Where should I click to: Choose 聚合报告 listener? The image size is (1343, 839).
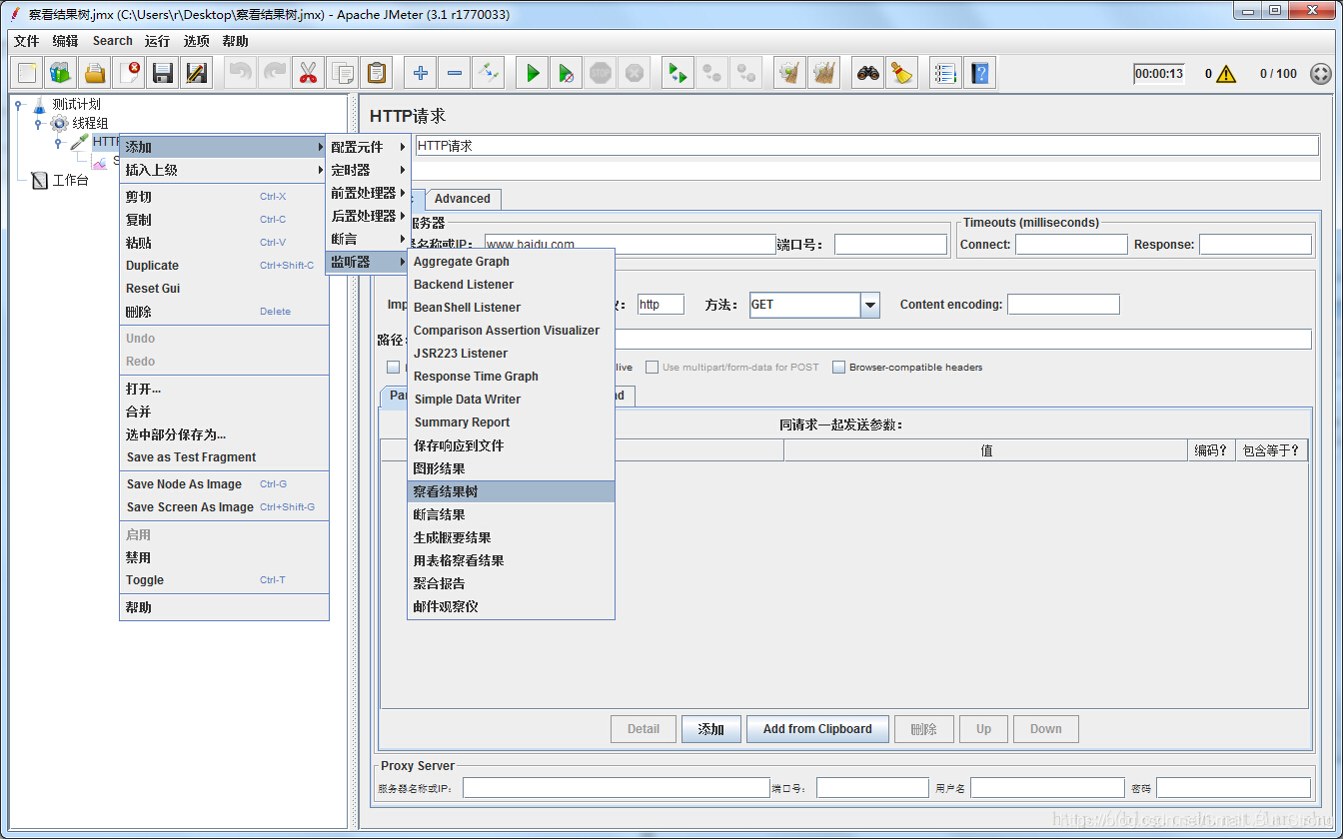point(511,583)
